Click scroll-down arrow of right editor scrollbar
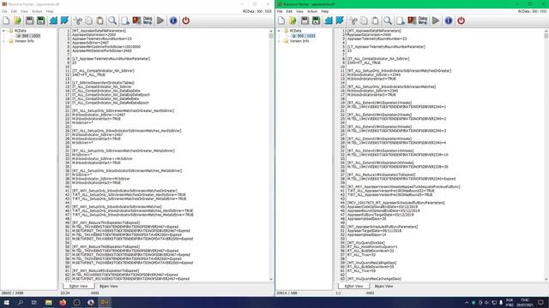Screen dimensions: 549x308 tap(546, 280)
